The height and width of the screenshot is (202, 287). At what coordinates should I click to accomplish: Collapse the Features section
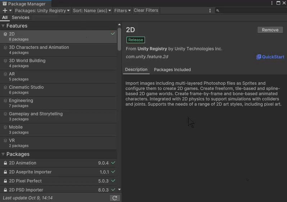pos(3,26)
